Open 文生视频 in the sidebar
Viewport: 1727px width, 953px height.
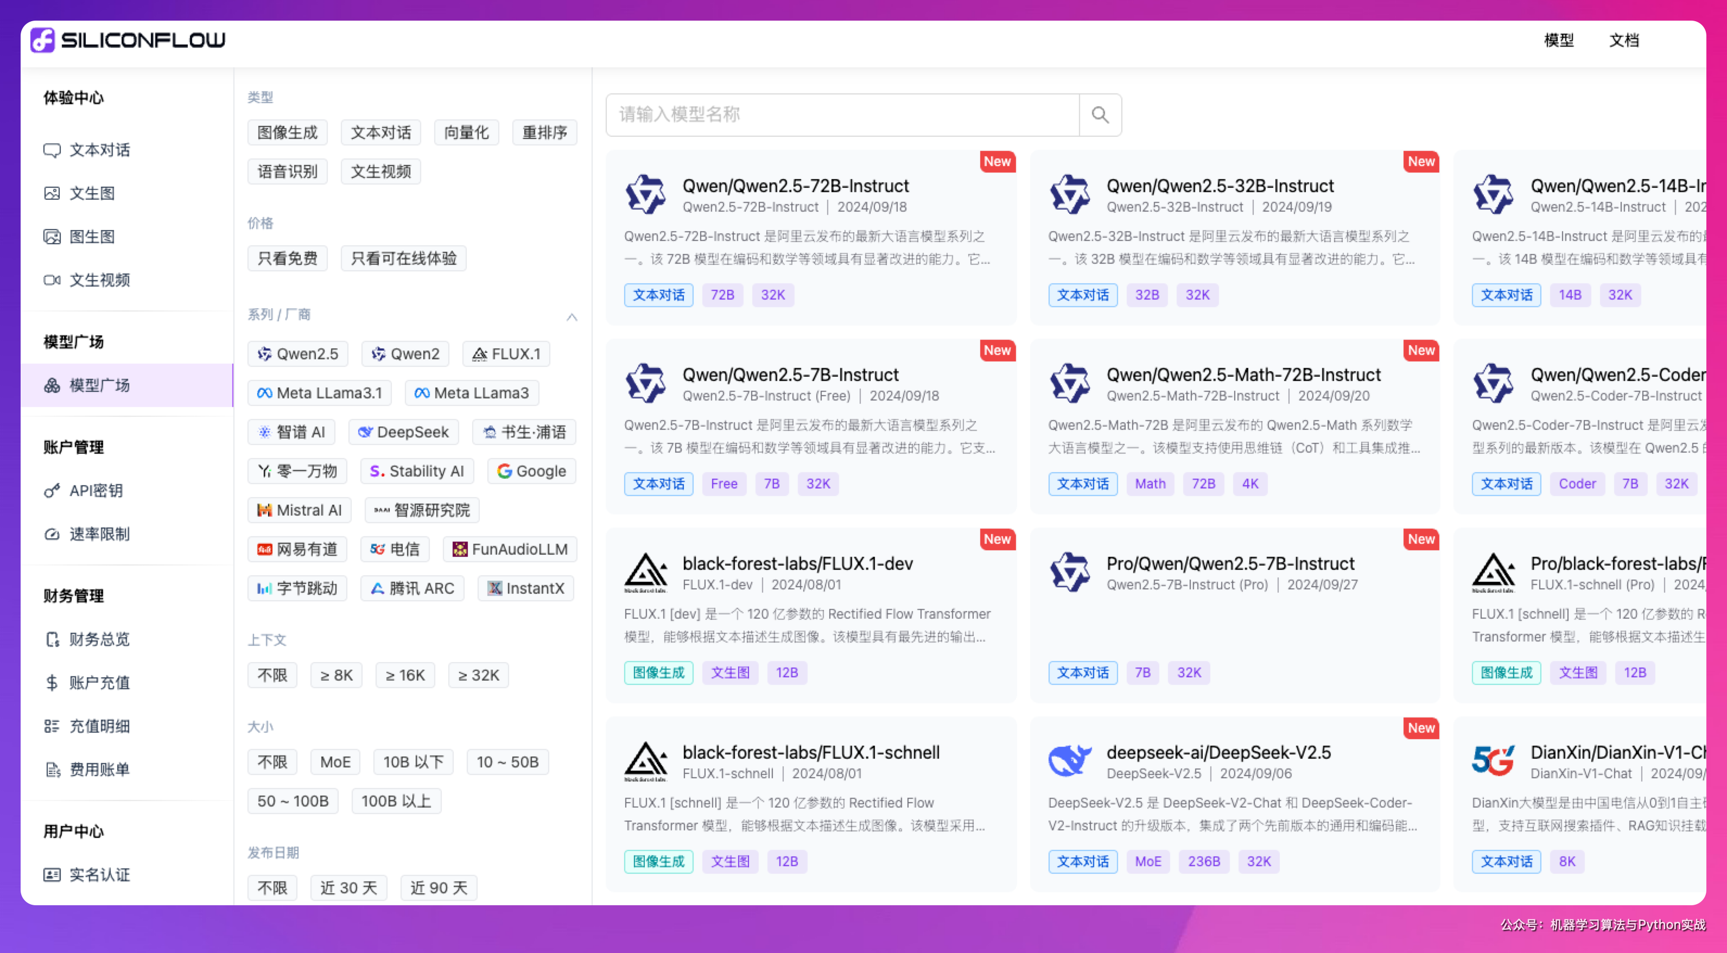click(99, 280)
